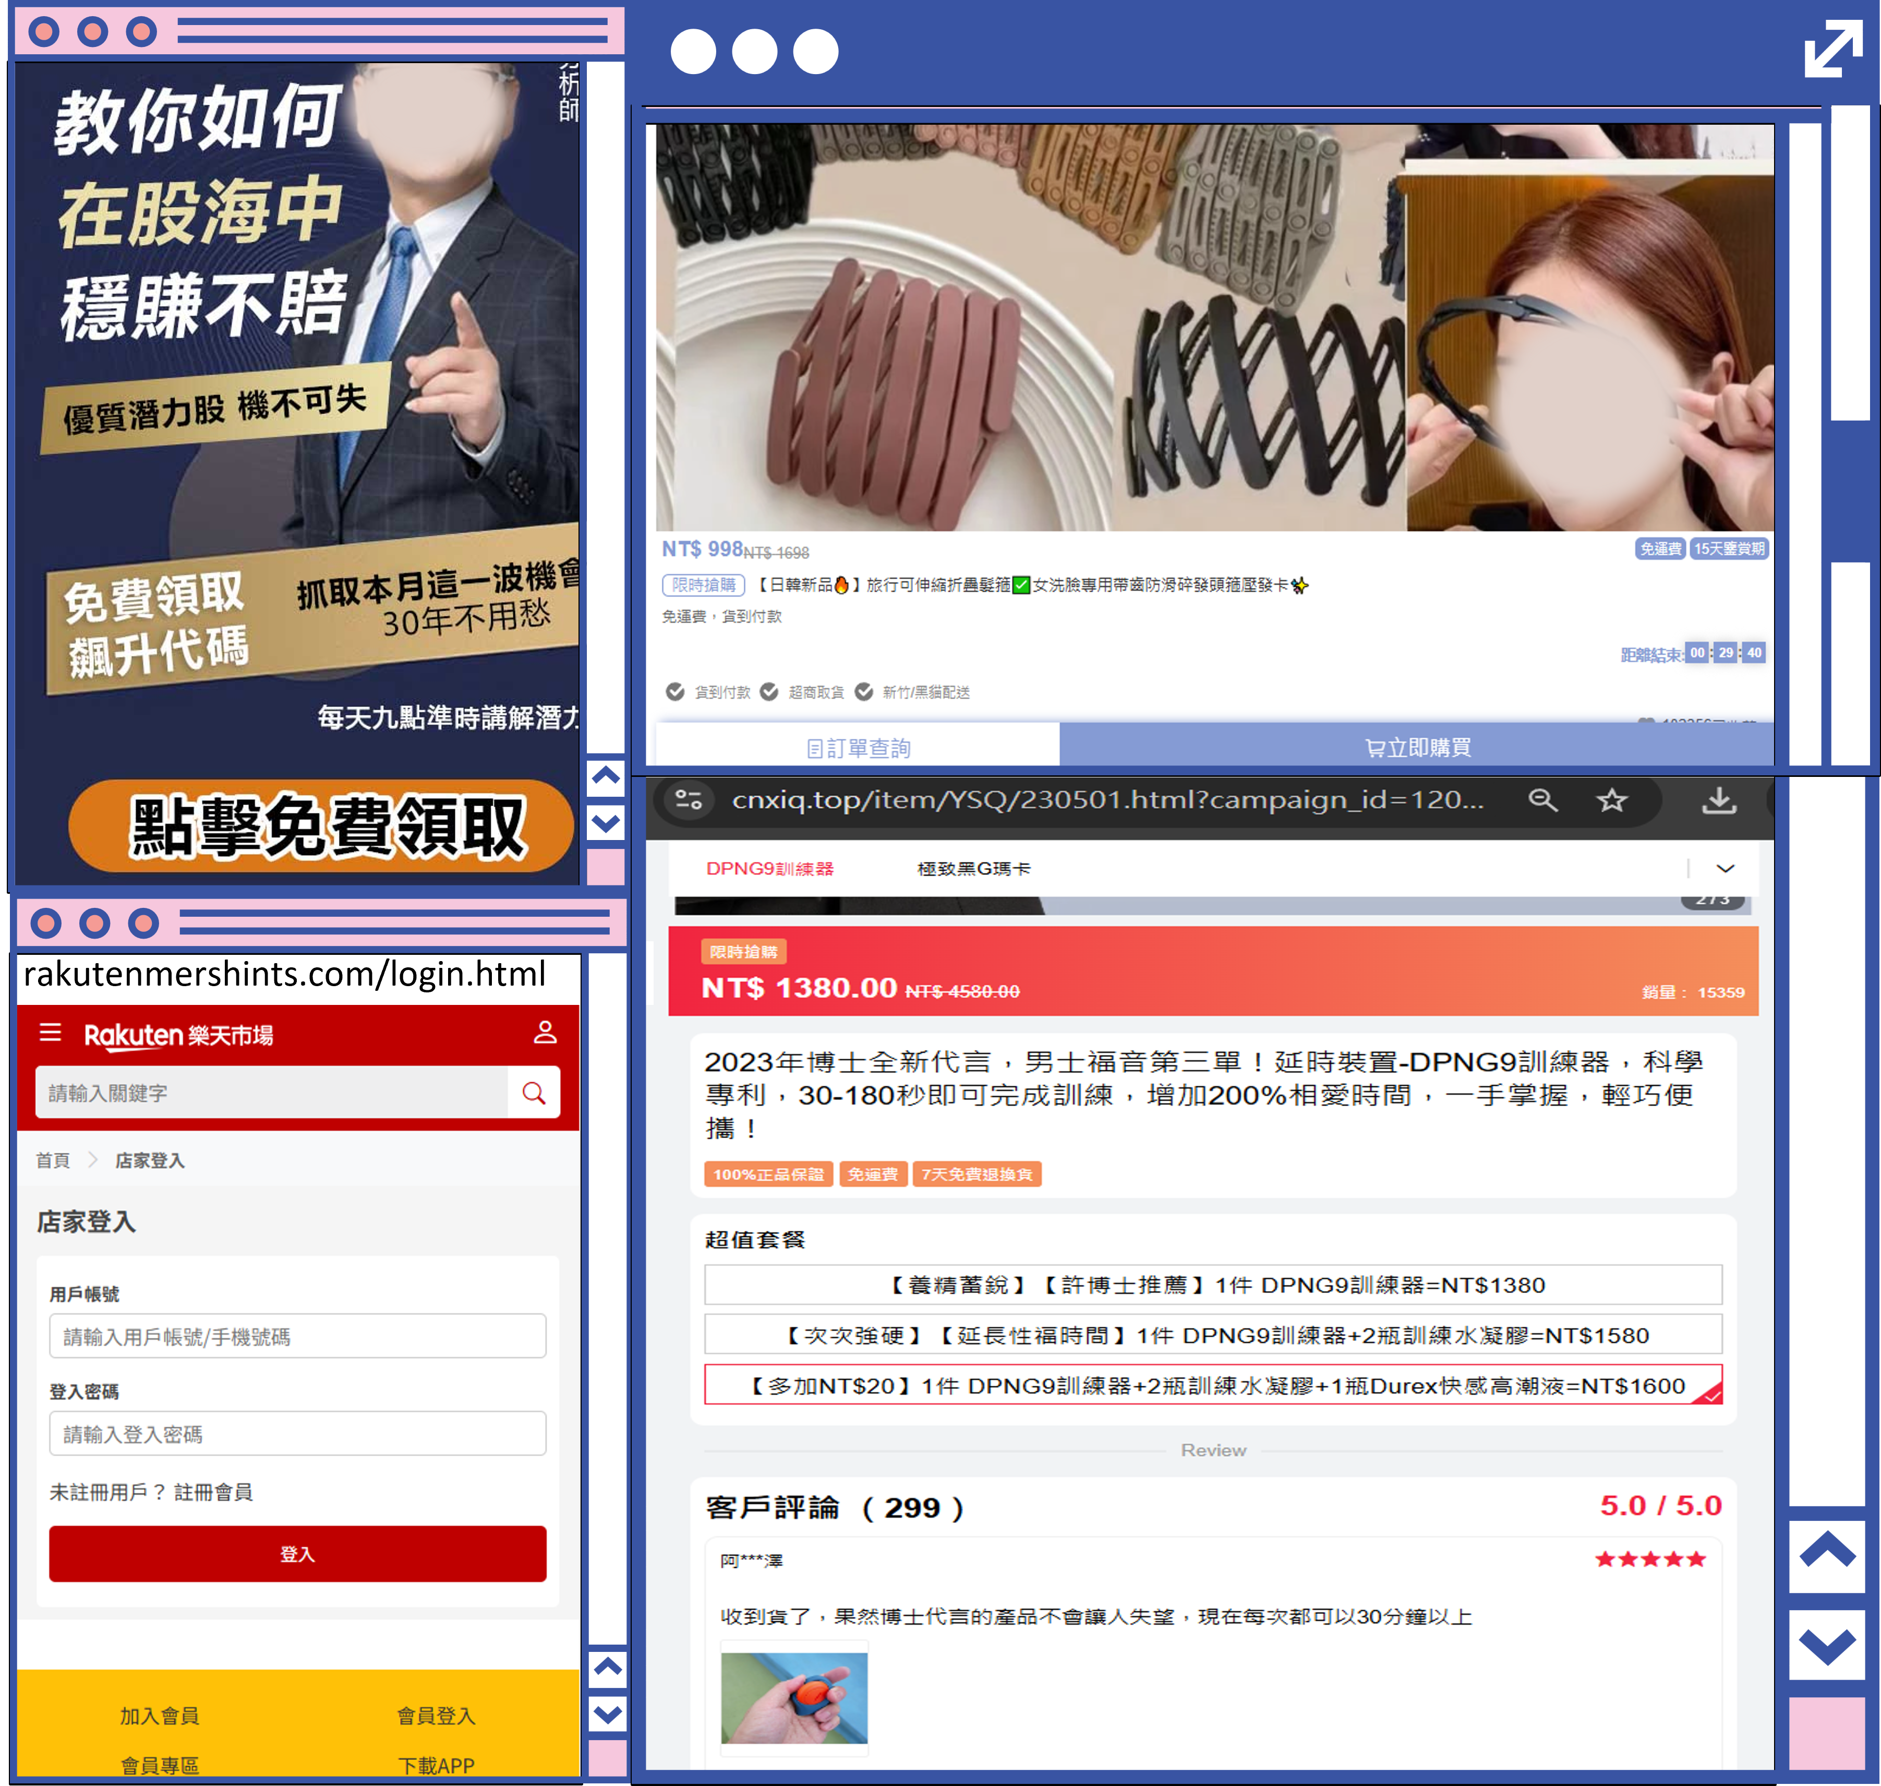The width and height of the screenshot is (1881, 1786).
Task: Expand the product tab list chevron
Action: point(1725,868)
